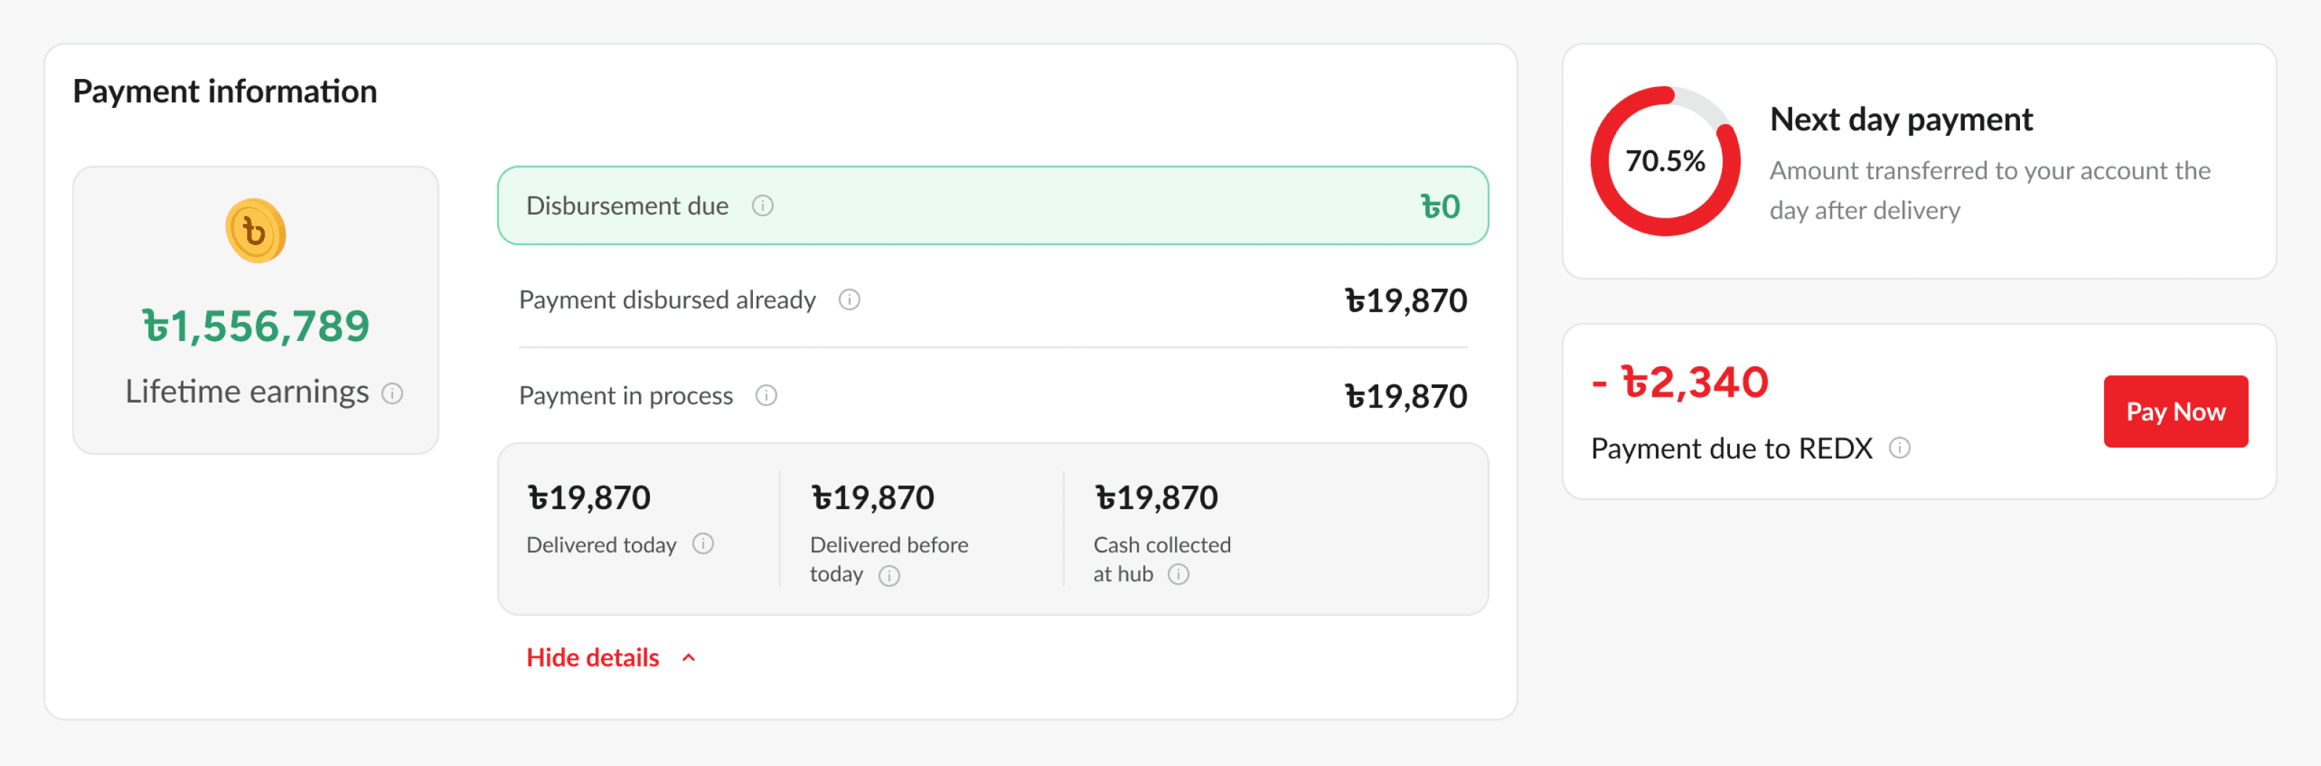Click info icon next to Cash collected at hub
The image size is (2321, 766).
click(1178, 574)
